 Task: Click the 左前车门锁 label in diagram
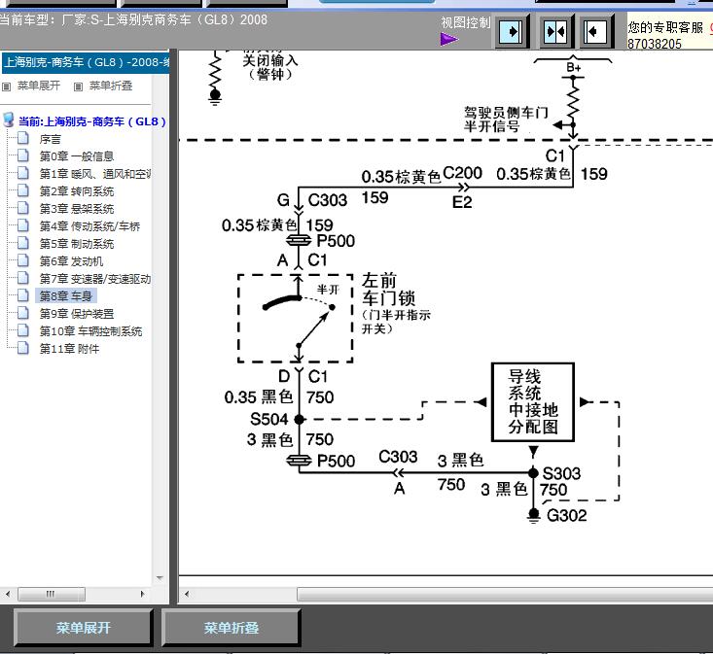388,290
